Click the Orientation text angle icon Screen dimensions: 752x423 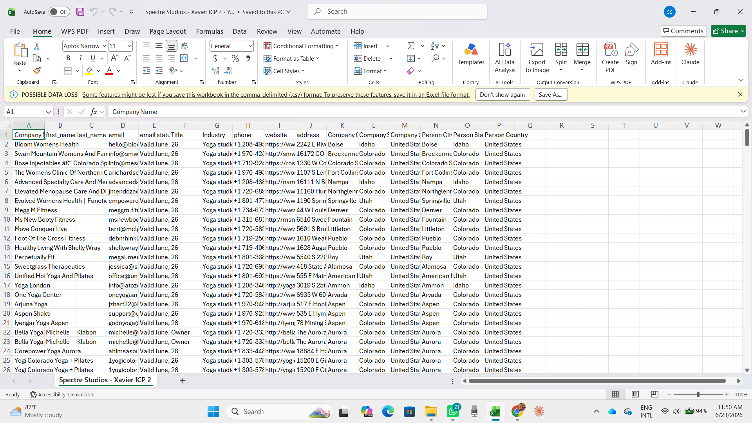click(x=173, y=71)
